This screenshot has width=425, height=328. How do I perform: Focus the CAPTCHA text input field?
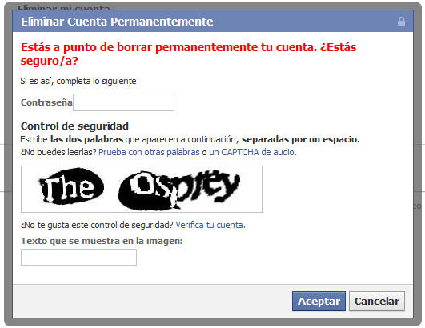(78, 257)
